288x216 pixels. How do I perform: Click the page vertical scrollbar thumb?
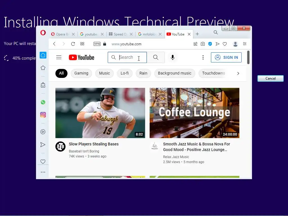(x=248, y=57)
